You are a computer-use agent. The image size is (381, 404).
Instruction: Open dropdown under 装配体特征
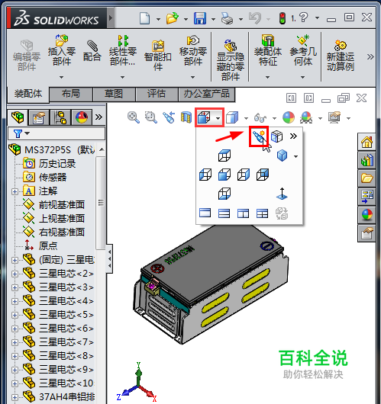267,77
